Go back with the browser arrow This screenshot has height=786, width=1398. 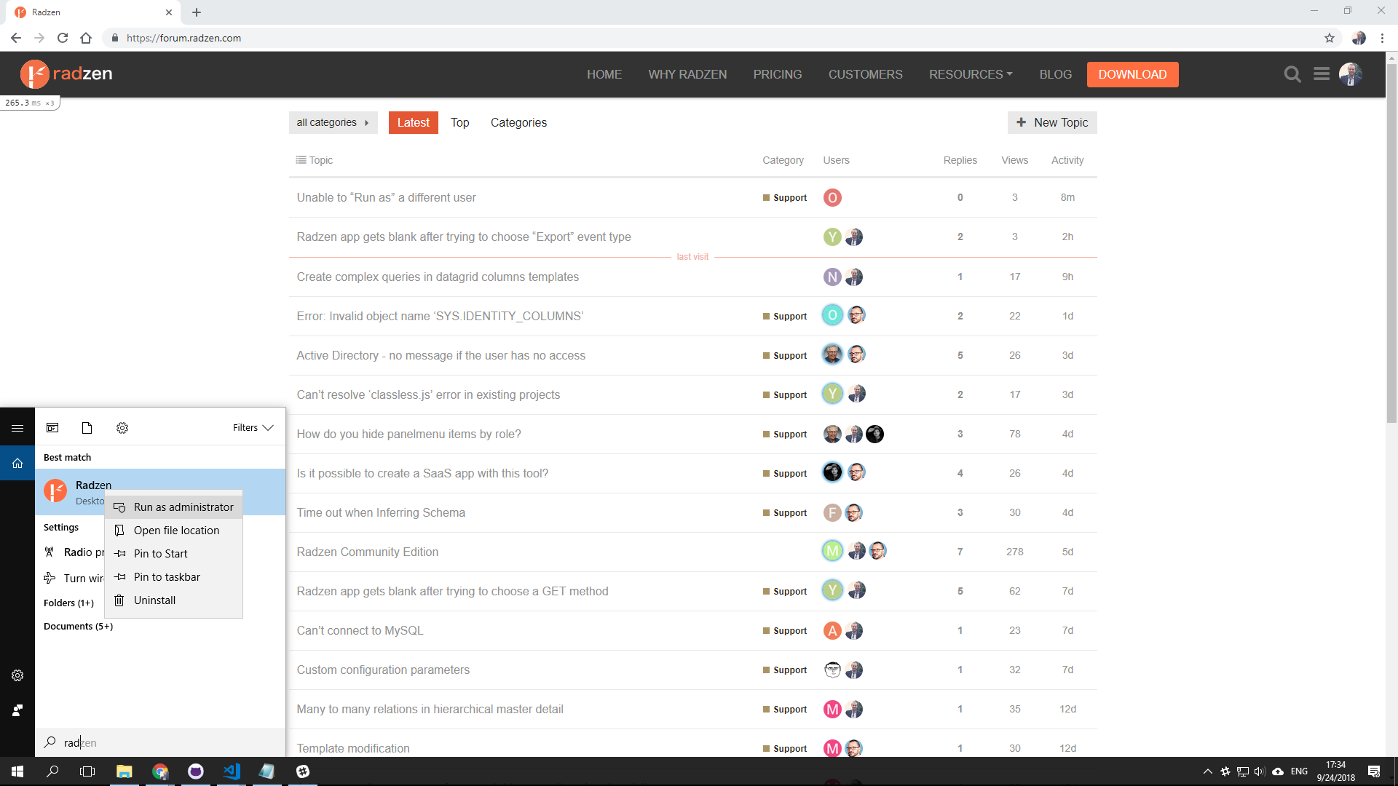16,38
